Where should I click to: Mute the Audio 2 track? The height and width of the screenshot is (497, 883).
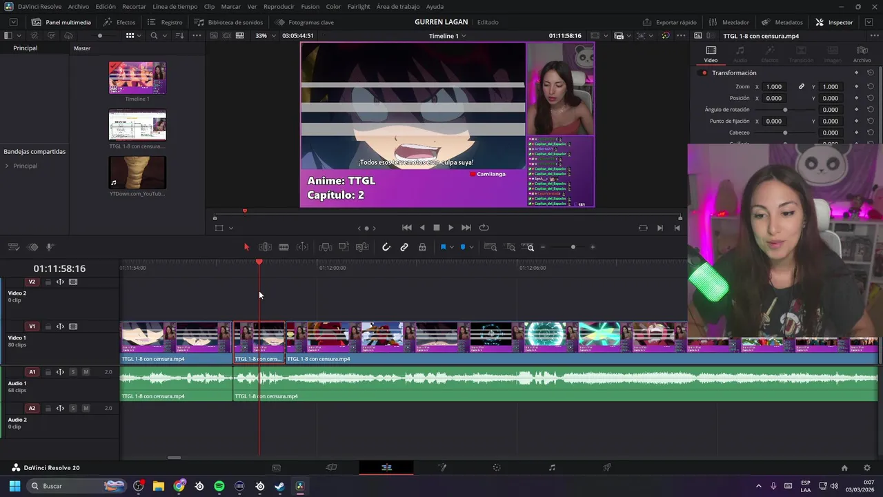click(86, 408)
